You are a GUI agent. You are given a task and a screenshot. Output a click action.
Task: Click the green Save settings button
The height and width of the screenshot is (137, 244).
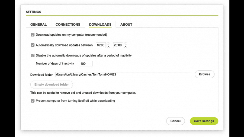click(204, 121)
